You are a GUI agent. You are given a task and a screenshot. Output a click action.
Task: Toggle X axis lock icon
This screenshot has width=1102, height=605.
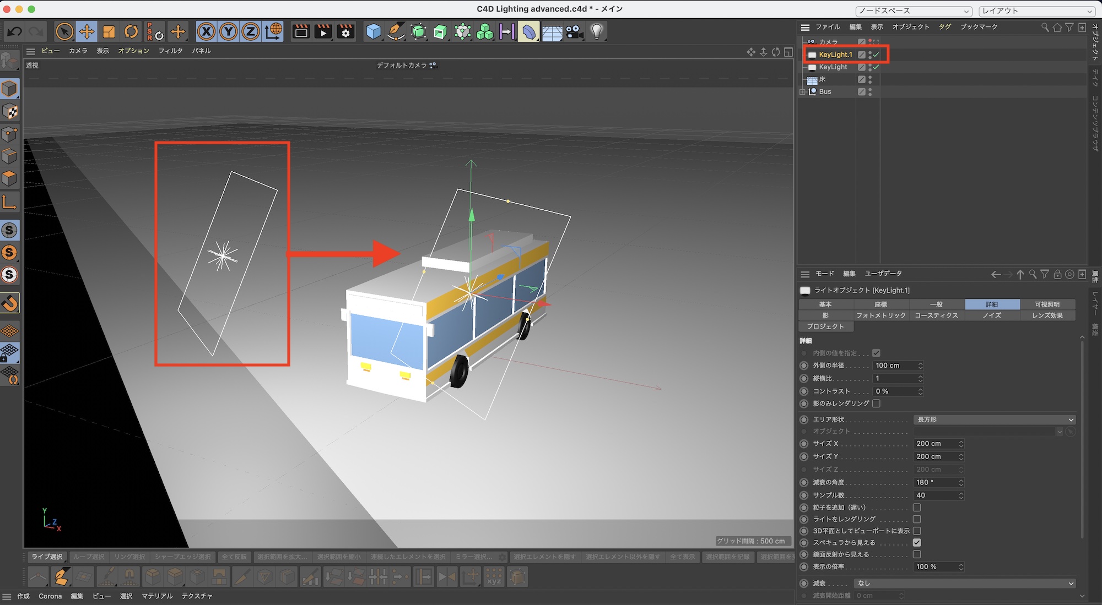tap(206, 31)
